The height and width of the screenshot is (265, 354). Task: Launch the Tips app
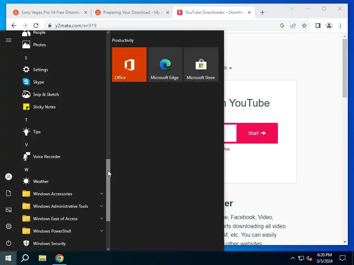click(x=63, y=131)
